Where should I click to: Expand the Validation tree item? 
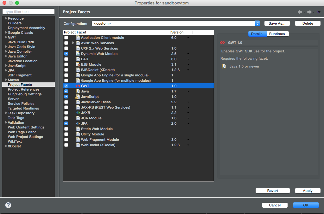tap(6, 122)
